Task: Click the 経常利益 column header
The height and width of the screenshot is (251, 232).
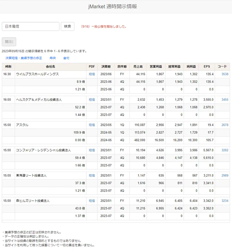Action: pos(174,66)
